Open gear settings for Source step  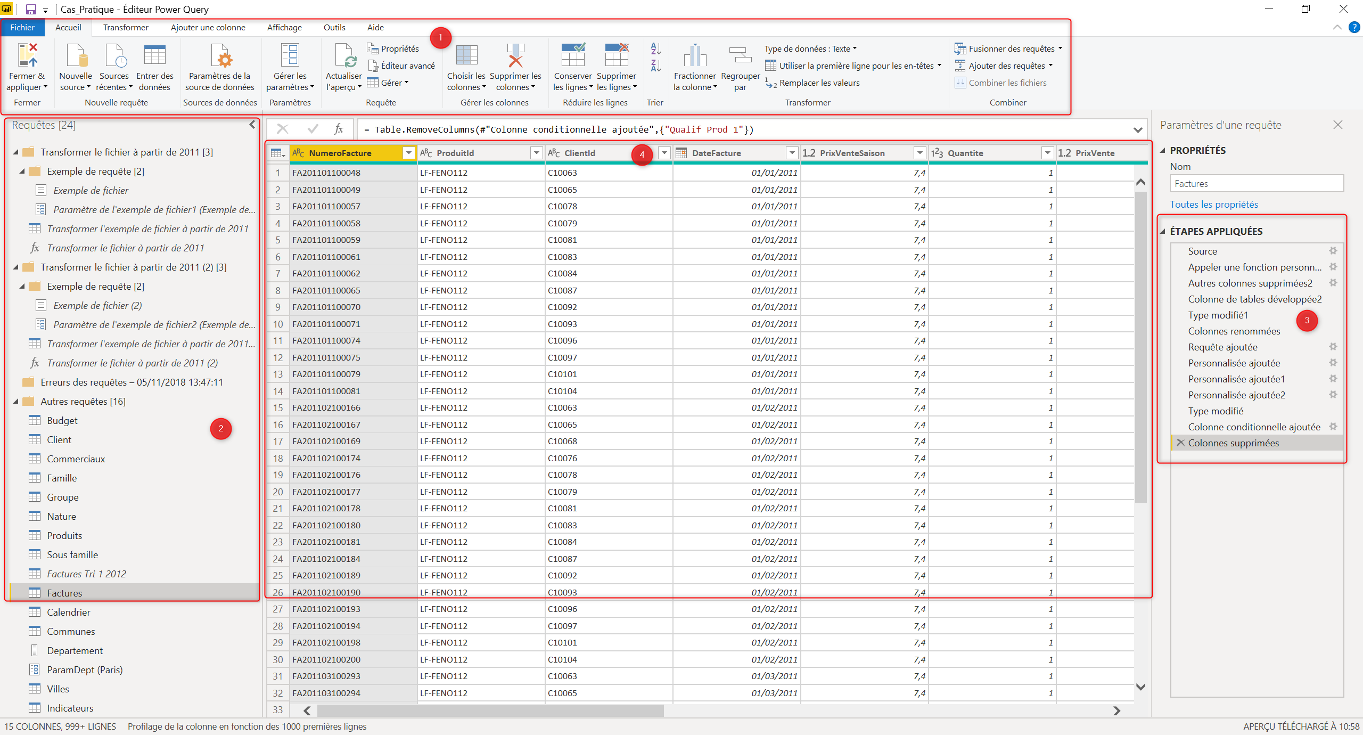(1333, 251)
